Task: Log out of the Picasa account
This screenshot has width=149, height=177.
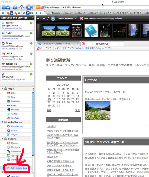Action: click(x=18, y=49)
